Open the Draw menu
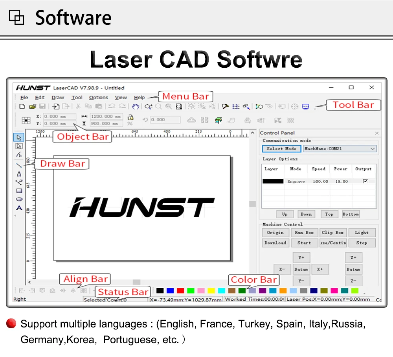 (58, 97)
